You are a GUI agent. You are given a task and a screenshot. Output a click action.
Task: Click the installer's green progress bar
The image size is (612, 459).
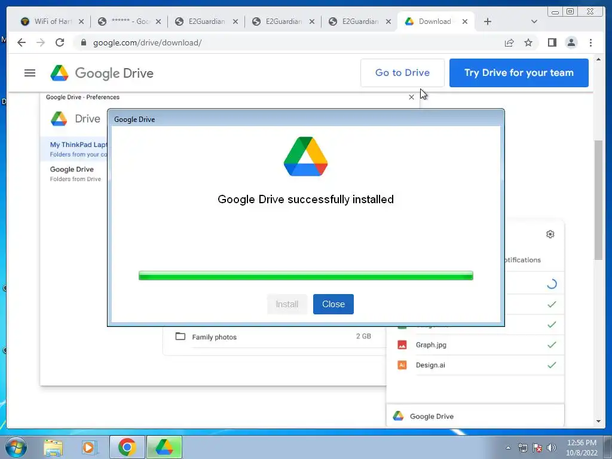click(x=305, y=276)
